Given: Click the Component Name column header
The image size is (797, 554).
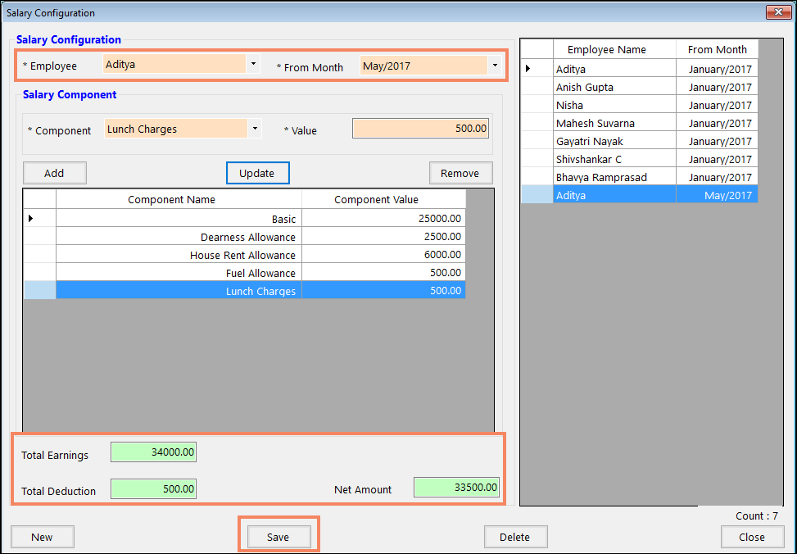Looking at the screenshot, I should (179, 199).
